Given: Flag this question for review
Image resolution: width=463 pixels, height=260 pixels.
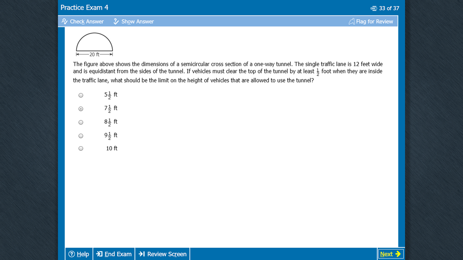Looking at the screenshot, I should click(x=371, y=22).
